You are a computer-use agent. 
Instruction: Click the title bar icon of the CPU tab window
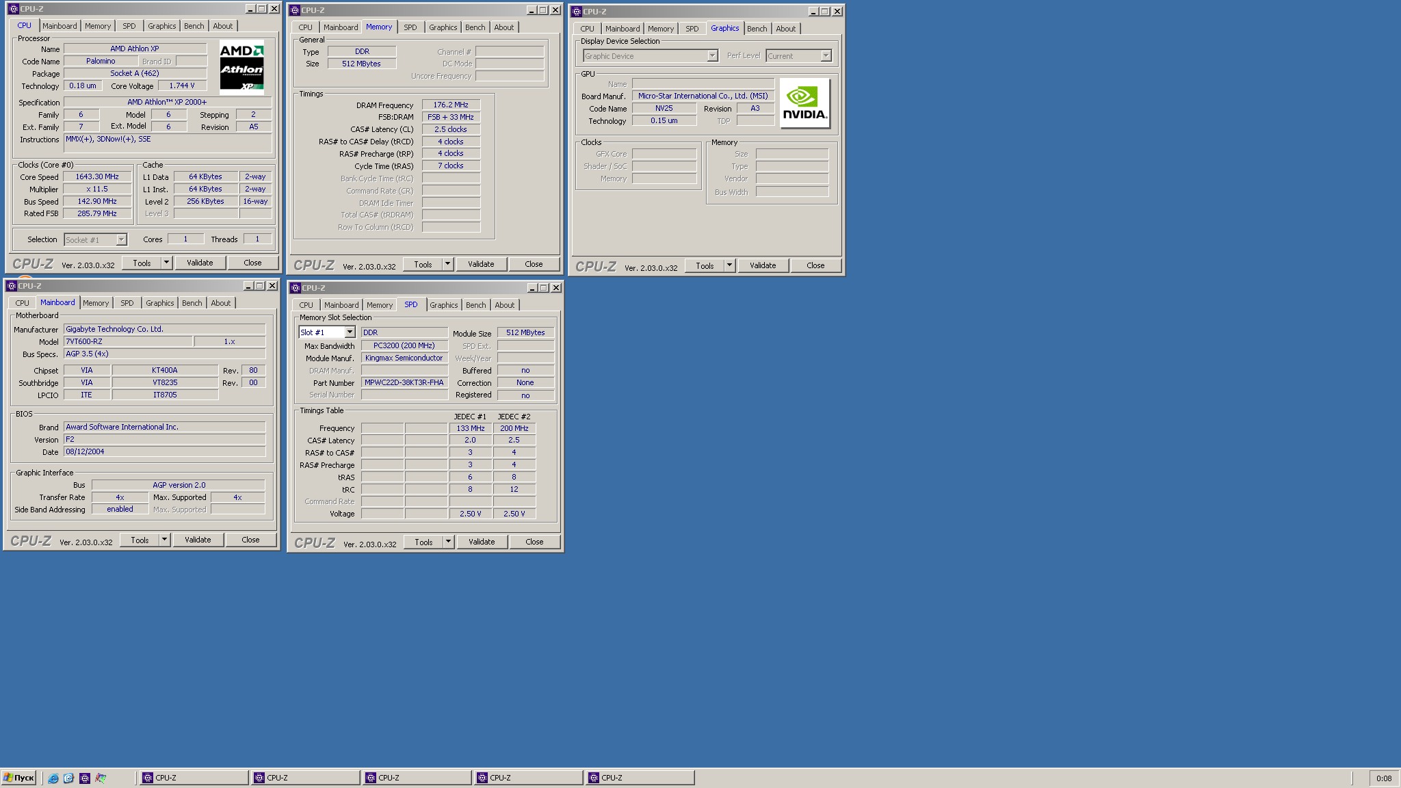(13, 9)
